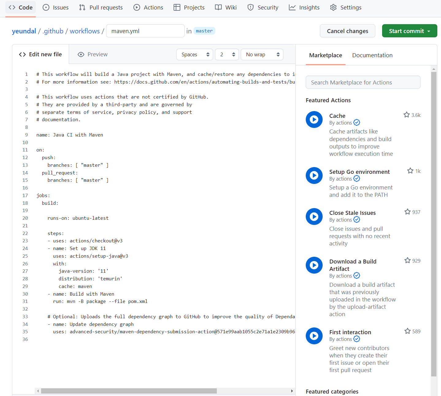Select the Marketplace tab

coord(325,55)
